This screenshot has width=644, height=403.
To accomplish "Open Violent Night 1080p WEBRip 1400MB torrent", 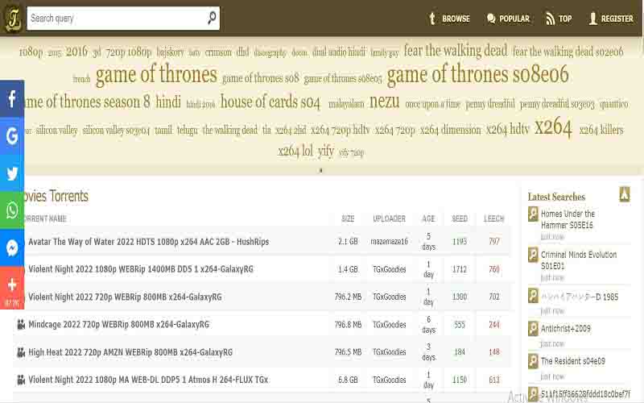I will tap(141, 269).
